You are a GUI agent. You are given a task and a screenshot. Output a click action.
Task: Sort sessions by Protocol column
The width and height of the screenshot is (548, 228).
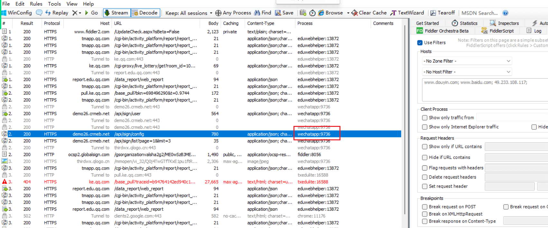coord(52,23)
